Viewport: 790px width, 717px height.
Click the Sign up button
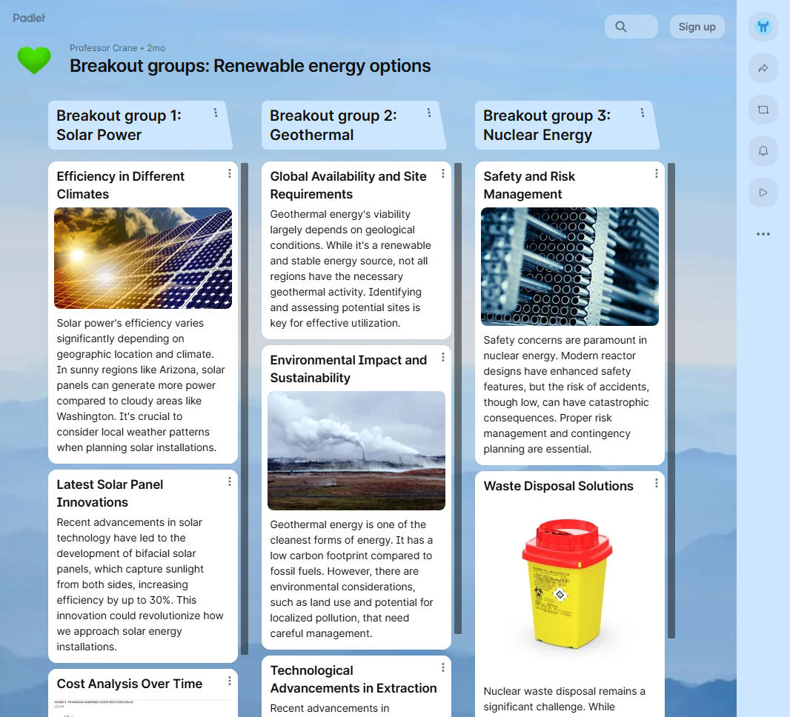point(697,27)
